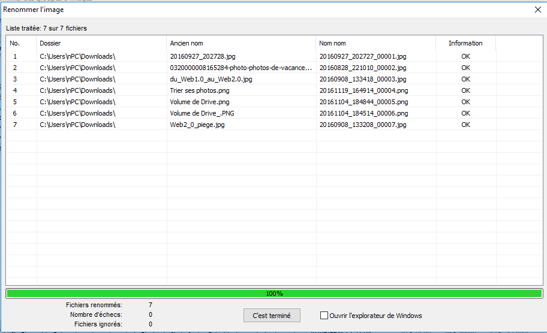Viewport: 547px width, 333px height.
Task: Click row number 2 in the list
Action: click(x=15, y=68)
